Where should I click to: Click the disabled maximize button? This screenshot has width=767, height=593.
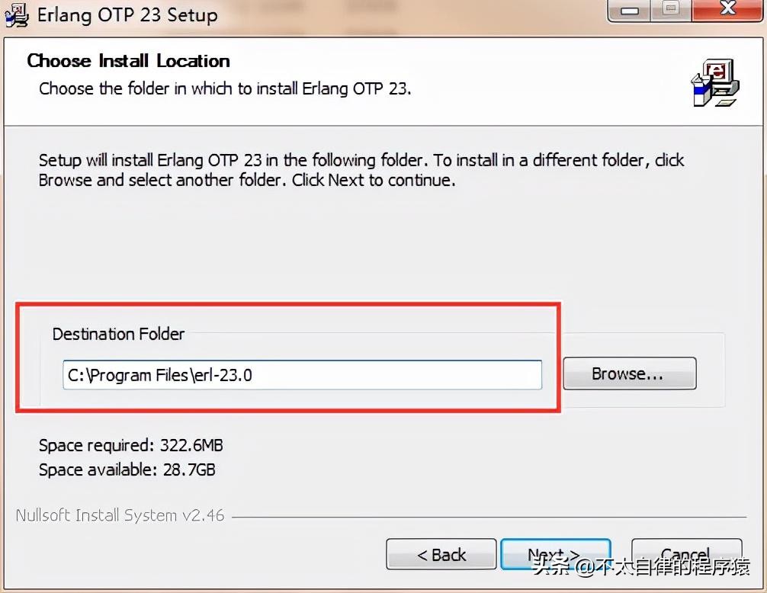coord(670,11)
